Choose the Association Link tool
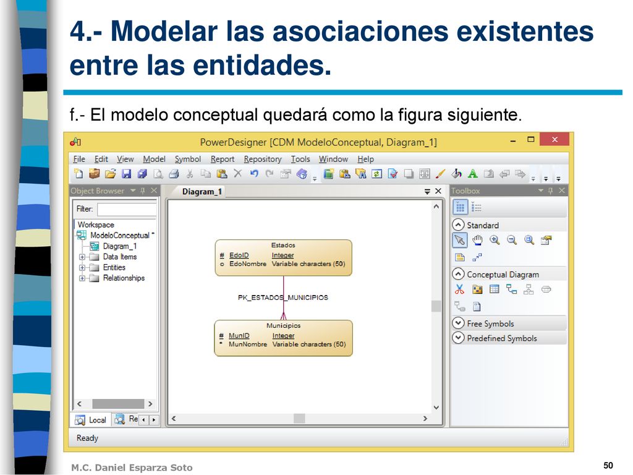Image resolution: width=633 pixels, height=475 pixels. click(459, 307)
